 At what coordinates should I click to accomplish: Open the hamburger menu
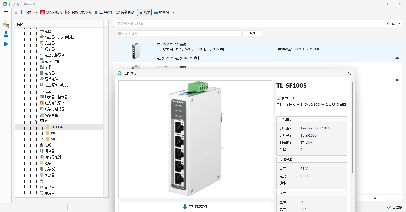[x=6, y=13]
